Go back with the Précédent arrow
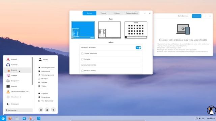216x121 pixels. tap(12, 104)
